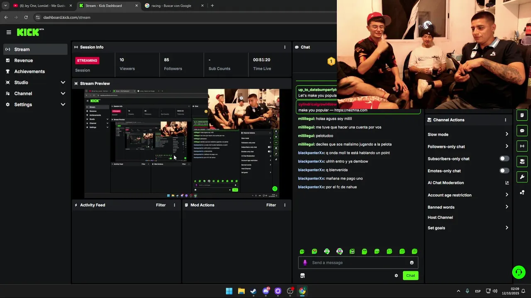
Task: Select Stream in the sidebar
Action: click(x=35, y=49)
